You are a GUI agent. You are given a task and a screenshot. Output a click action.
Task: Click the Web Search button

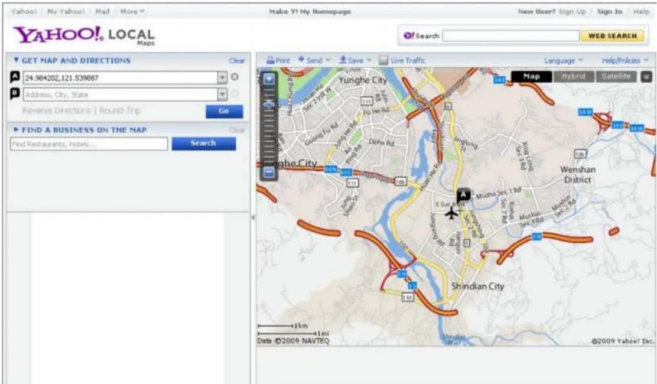613,36
